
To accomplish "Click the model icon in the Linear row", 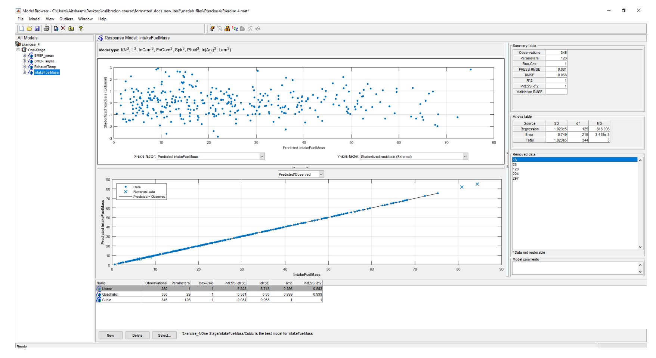I will [x=99, y=289].
